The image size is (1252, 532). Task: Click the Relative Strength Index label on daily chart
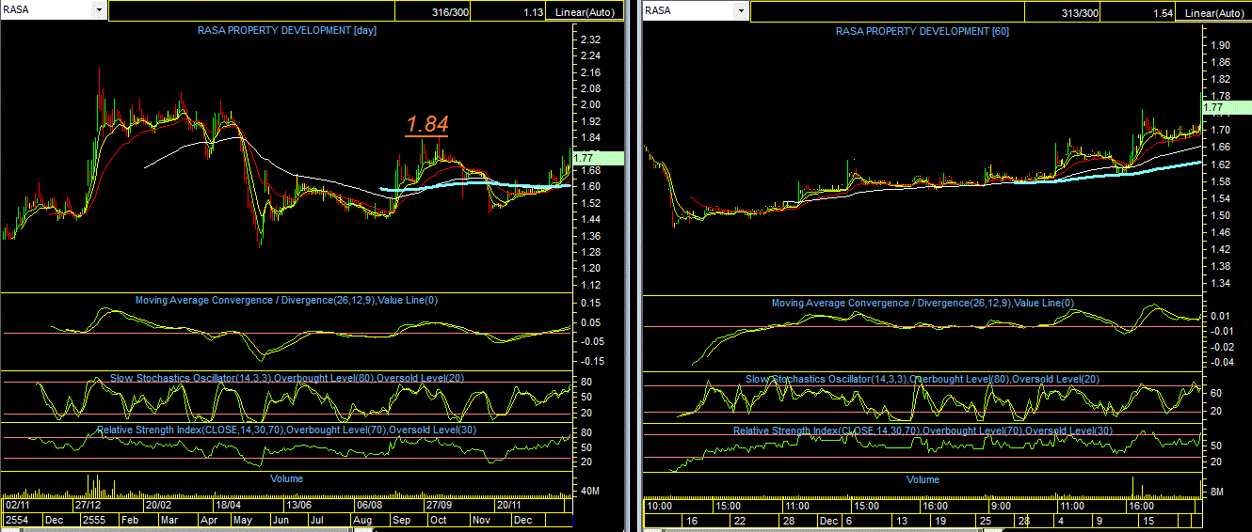click(286, 430)
